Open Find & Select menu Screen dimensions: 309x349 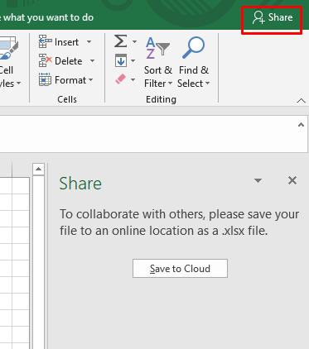click(x=193, y=62)
